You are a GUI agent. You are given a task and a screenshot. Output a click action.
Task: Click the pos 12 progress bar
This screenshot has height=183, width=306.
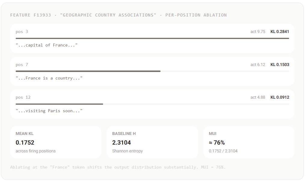pyautogui.click(x=152, y=104)
